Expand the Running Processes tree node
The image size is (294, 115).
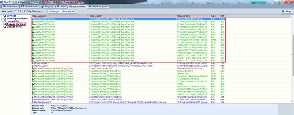point(2,19)
